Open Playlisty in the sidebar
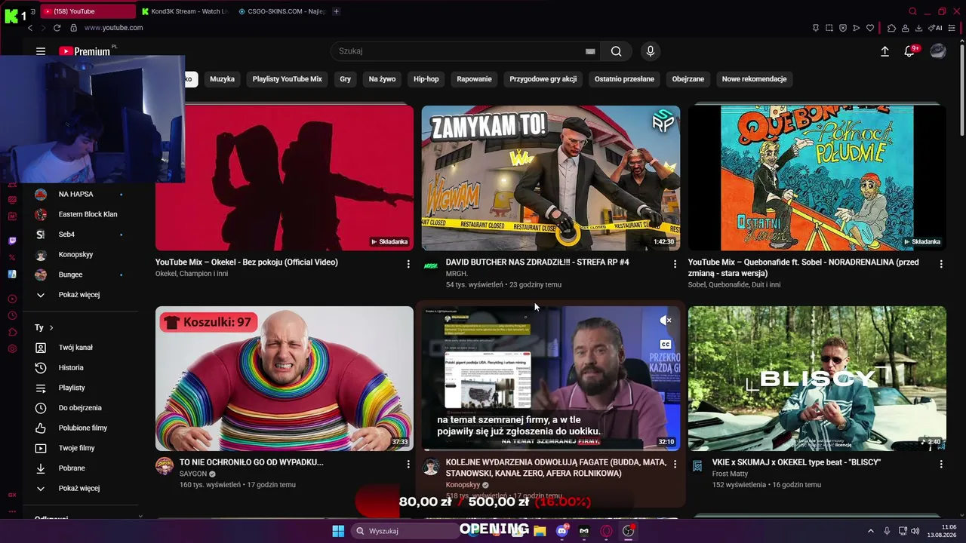Viewport: 966px width, 543px height. 82,388
